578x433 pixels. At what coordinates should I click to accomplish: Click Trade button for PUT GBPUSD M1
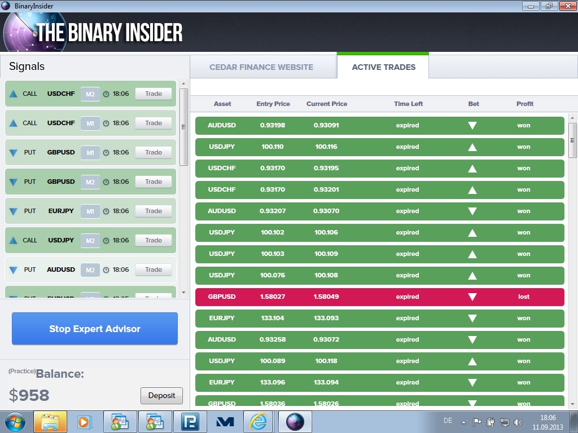(x=154, y=152)
